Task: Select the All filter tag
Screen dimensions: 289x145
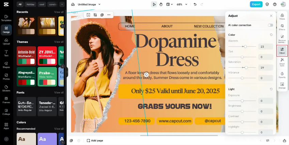Action: click(x=20, y=4)
